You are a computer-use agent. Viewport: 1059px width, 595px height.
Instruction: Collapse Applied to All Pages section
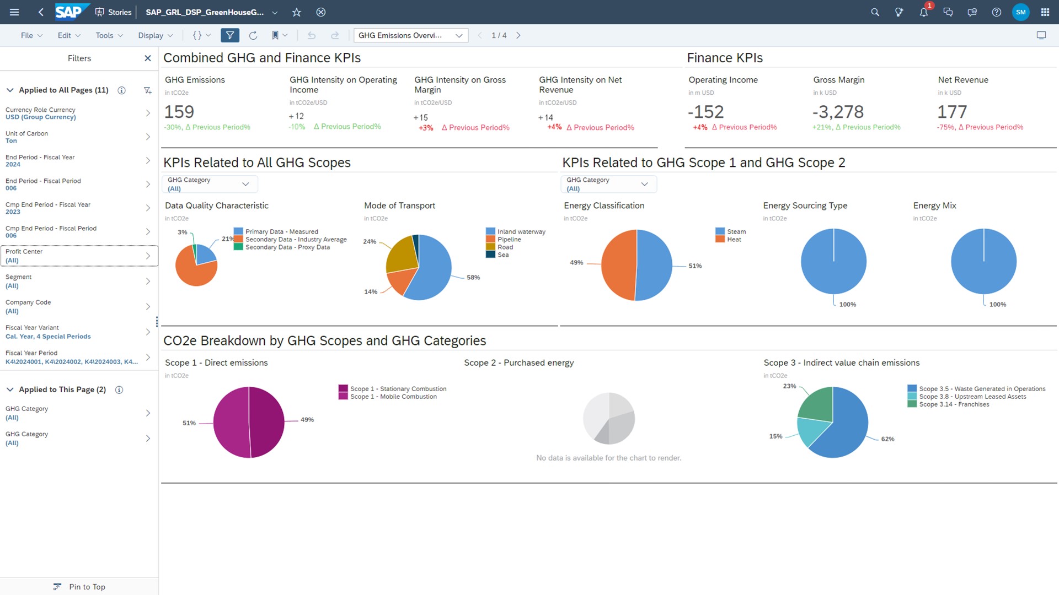tap(10, 90)
